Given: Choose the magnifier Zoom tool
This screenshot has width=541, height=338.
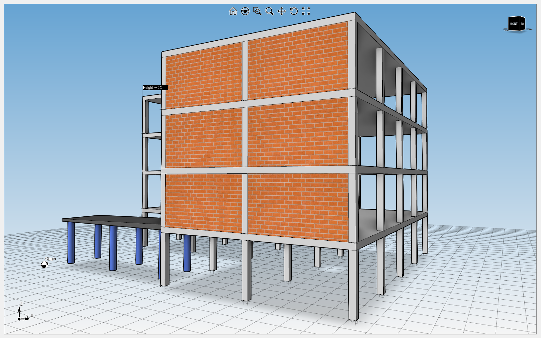Looking at the screenshot, I should 270,11.
